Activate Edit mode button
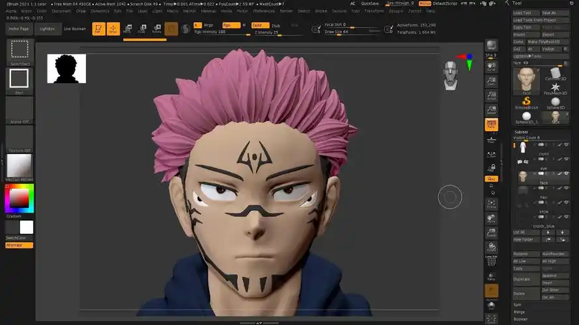 tap(98, 29)
